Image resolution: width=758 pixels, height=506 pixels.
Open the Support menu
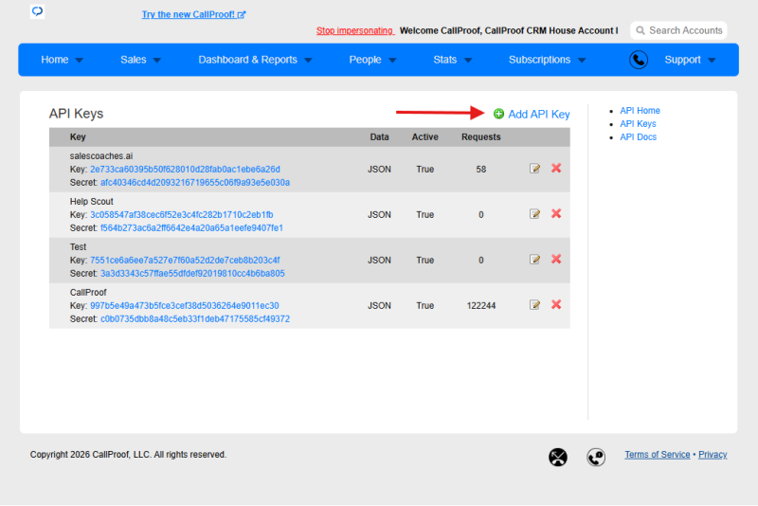[x=682, y=60]
